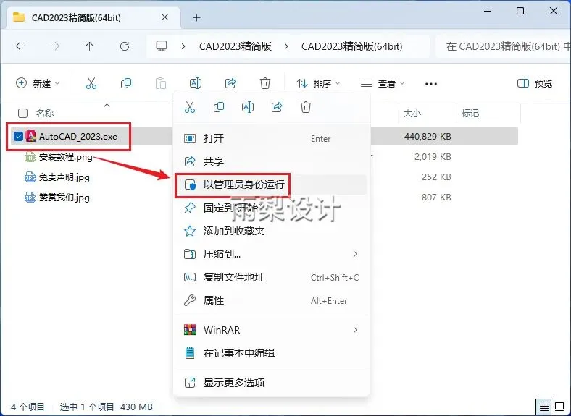Click the Copy icon in Explorer toolbar
Screen dimensions: 571x416
[126, 83]
